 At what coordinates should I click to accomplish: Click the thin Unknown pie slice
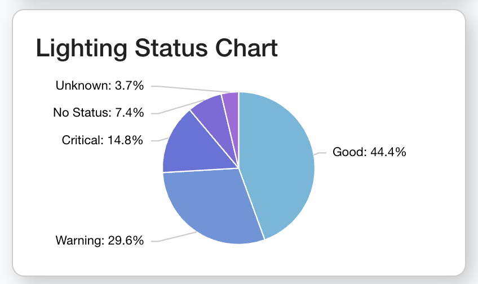click(x=232, y=100)
